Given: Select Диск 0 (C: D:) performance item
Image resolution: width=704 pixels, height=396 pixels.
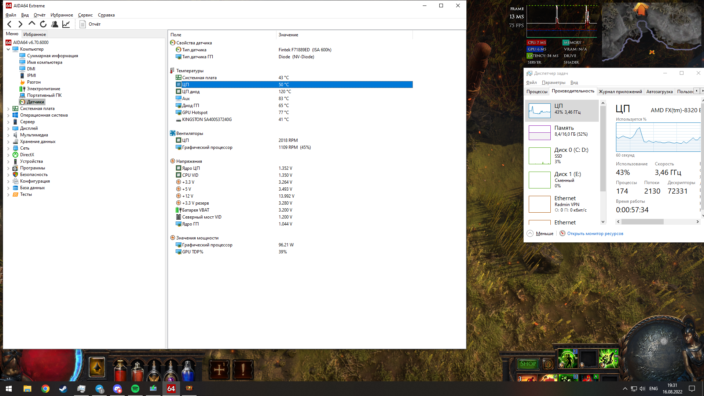Looking at the screenshot, I should pyautogui.click(x=562, y=156).
